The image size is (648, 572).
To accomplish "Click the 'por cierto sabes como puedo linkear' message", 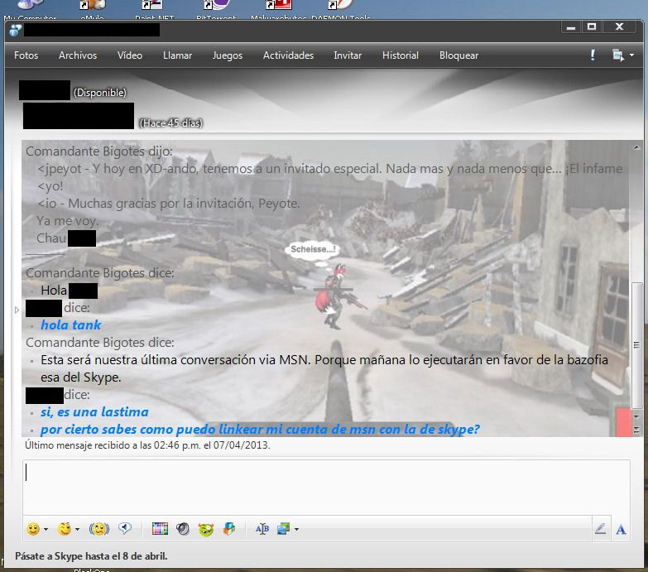I will [x=261, y=429].
